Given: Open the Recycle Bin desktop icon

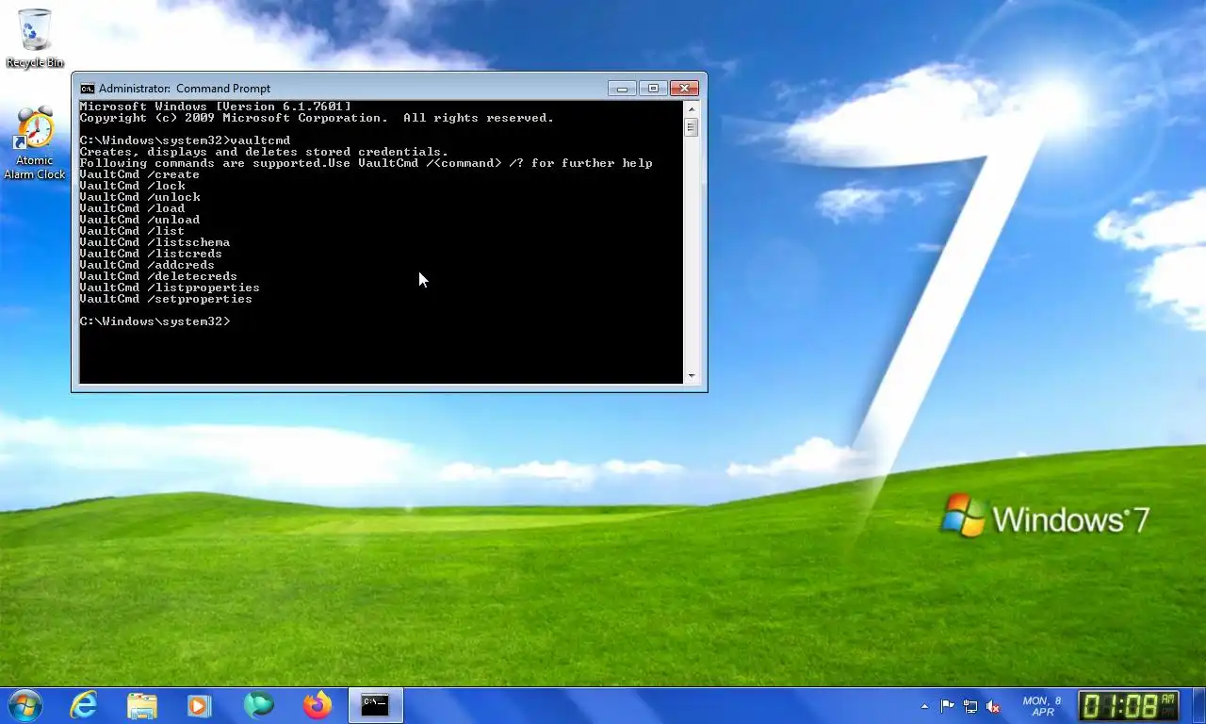Looking at the screenshot, I should pos(35,38).
